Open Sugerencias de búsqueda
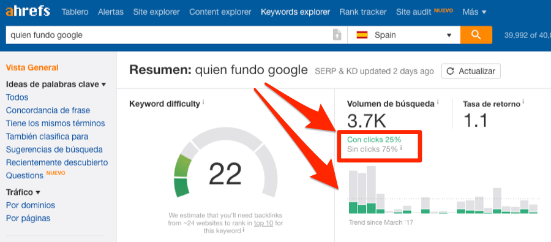The width and height of the screenshot is (551, 242). pyautogui.click(x=54, y=149)
